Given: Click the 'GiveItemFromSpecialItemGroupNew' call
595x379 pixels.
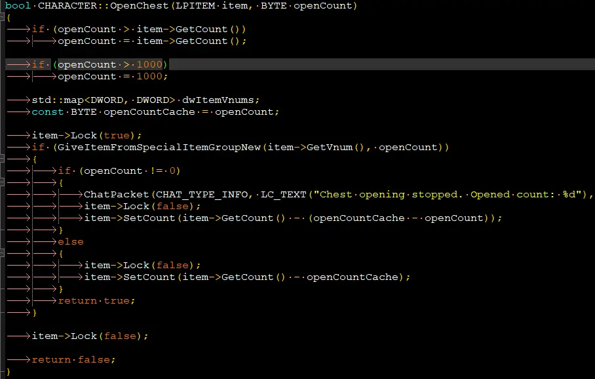Looking at the screenshot, I should (159, 147).
